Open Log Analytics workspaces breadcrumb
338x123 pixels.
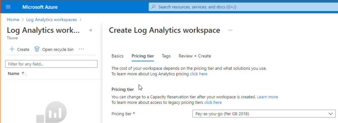51,20
